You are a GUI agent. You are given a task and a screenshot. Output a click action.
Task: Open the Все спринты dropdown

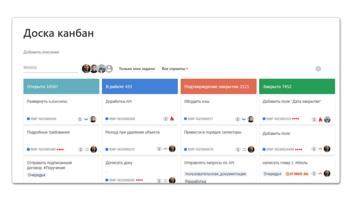tap(174, 69)
